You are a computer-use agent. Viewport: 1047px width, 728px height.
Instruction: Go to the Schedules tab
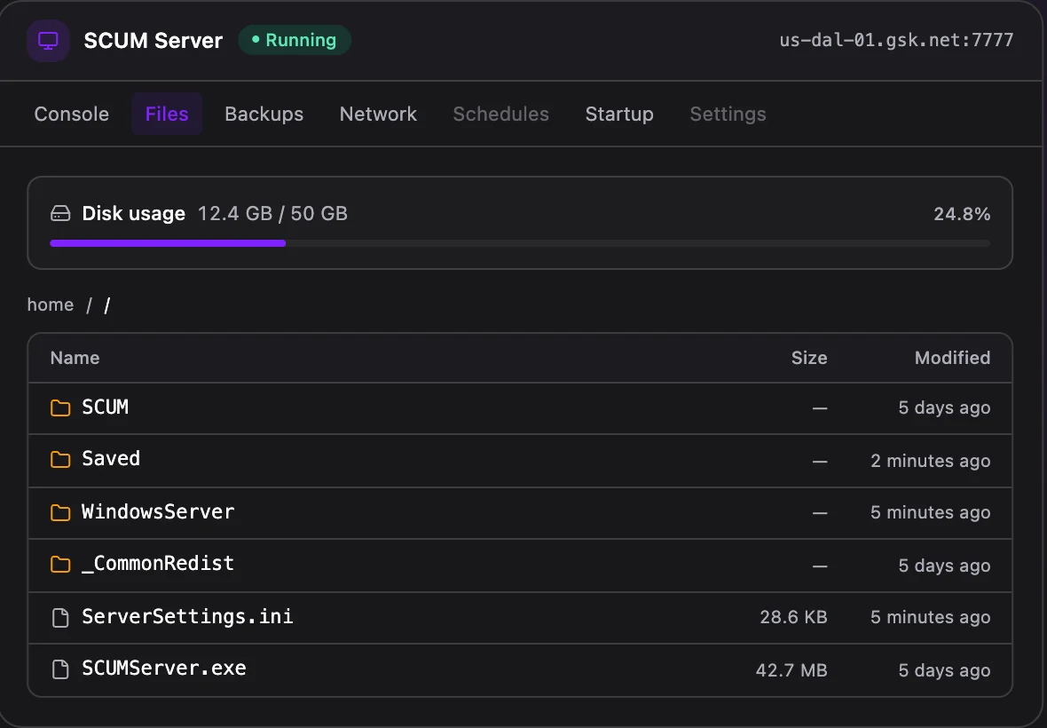point(500,115)
